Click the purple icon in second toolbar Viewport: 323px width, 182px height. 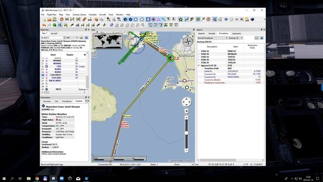pyautogui.click(x=112, y=25)
